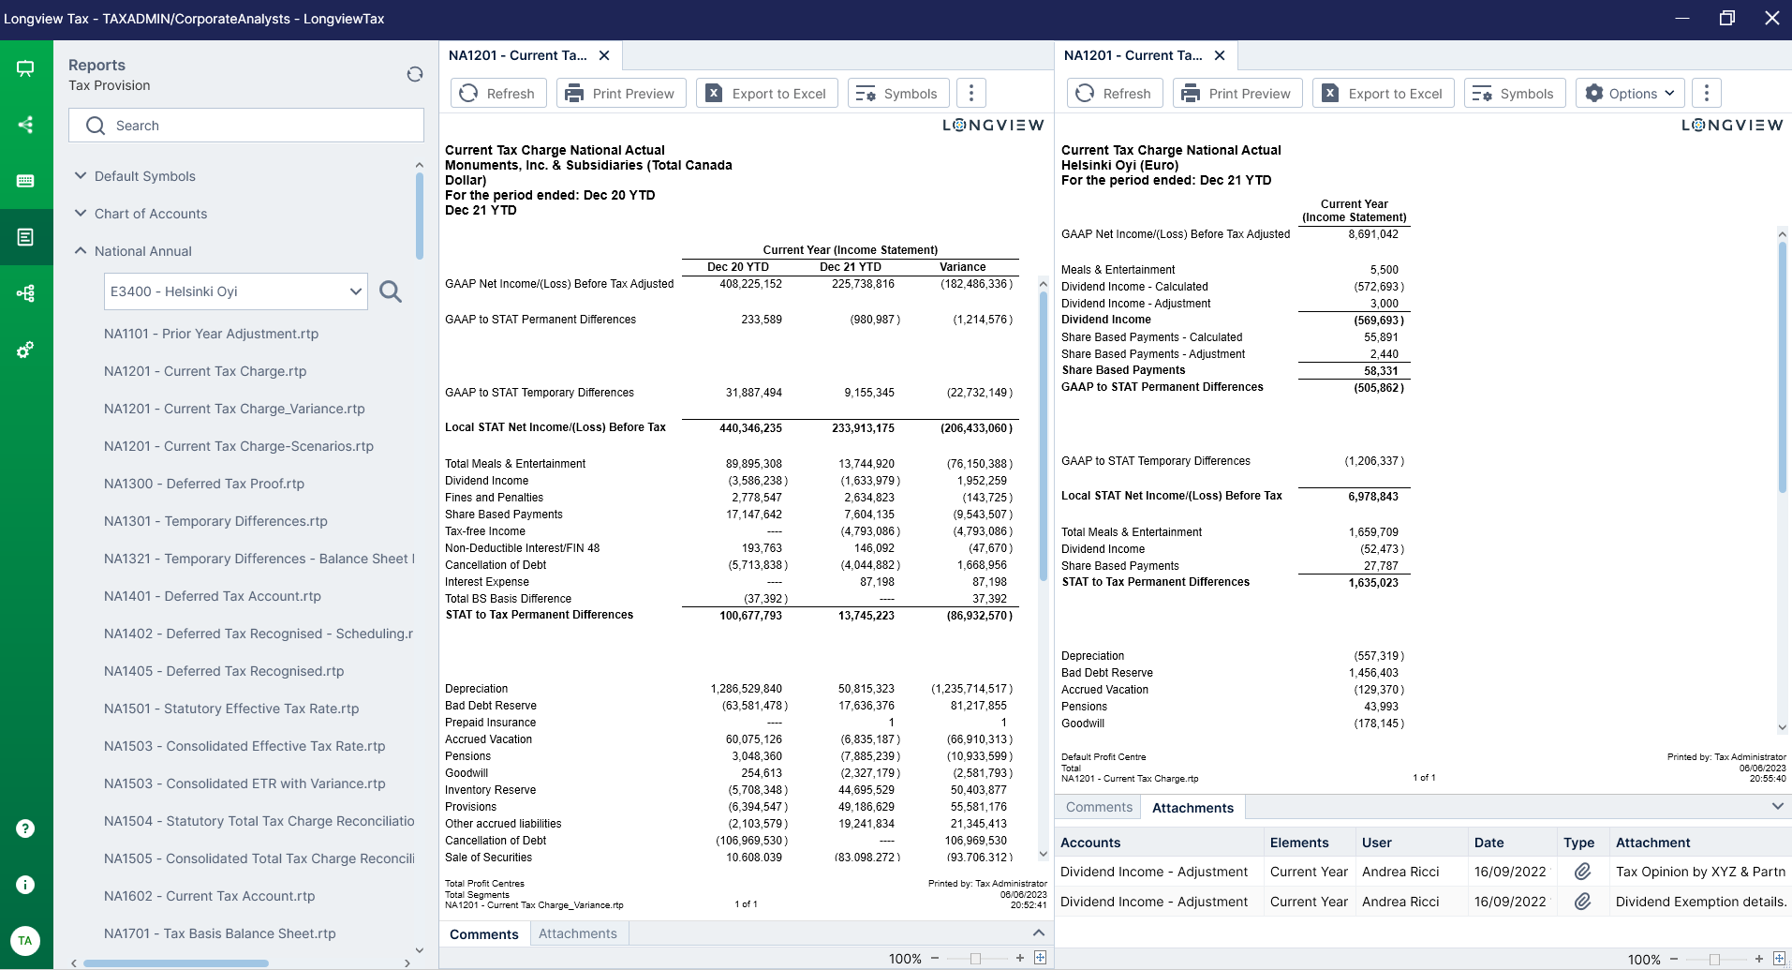Switch to Comments tab in right report
Screen dimensions: 1792x970
click(1099, 807)
